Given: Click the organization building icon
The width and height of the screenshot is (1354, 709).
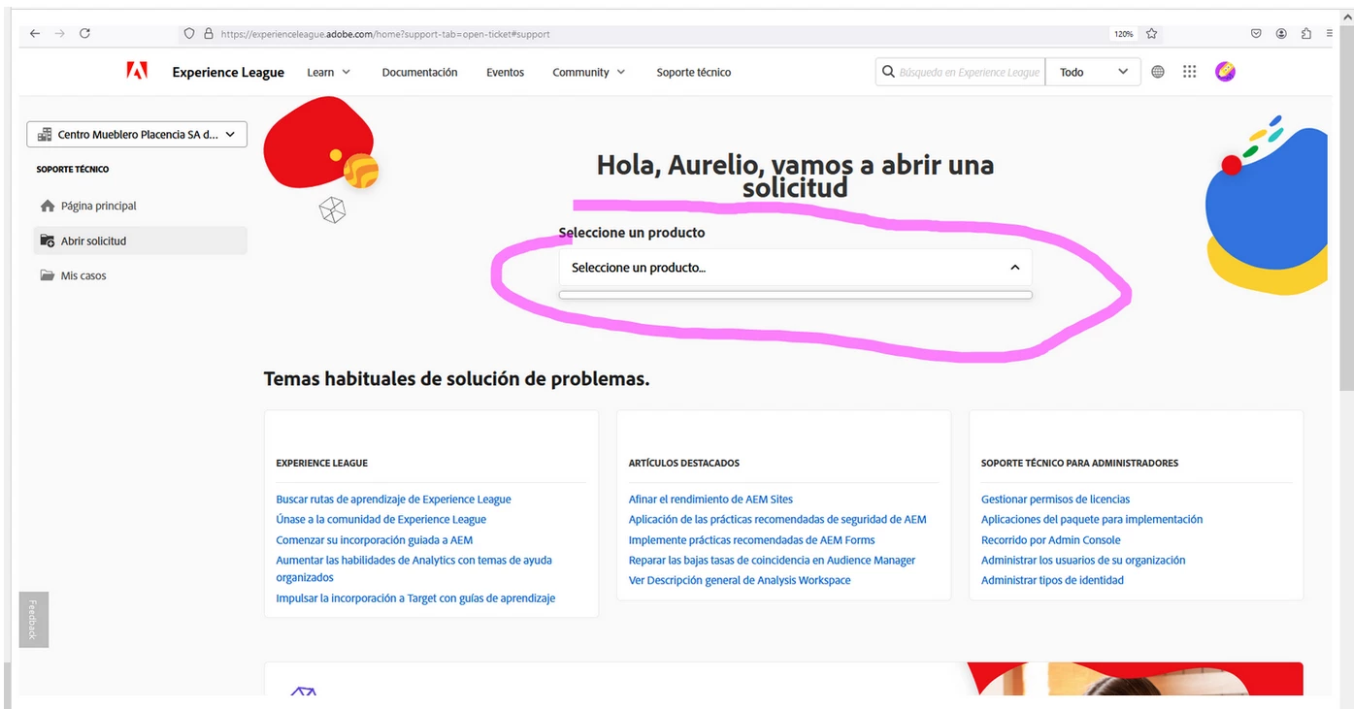Looking at the screenshot, I should pyautogui.click(x=45, y=135).
